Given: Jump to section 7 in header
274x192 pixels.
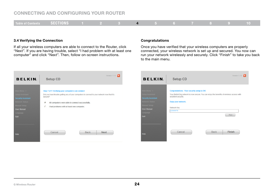Looking at the screenshot, I should pos(192,23).
